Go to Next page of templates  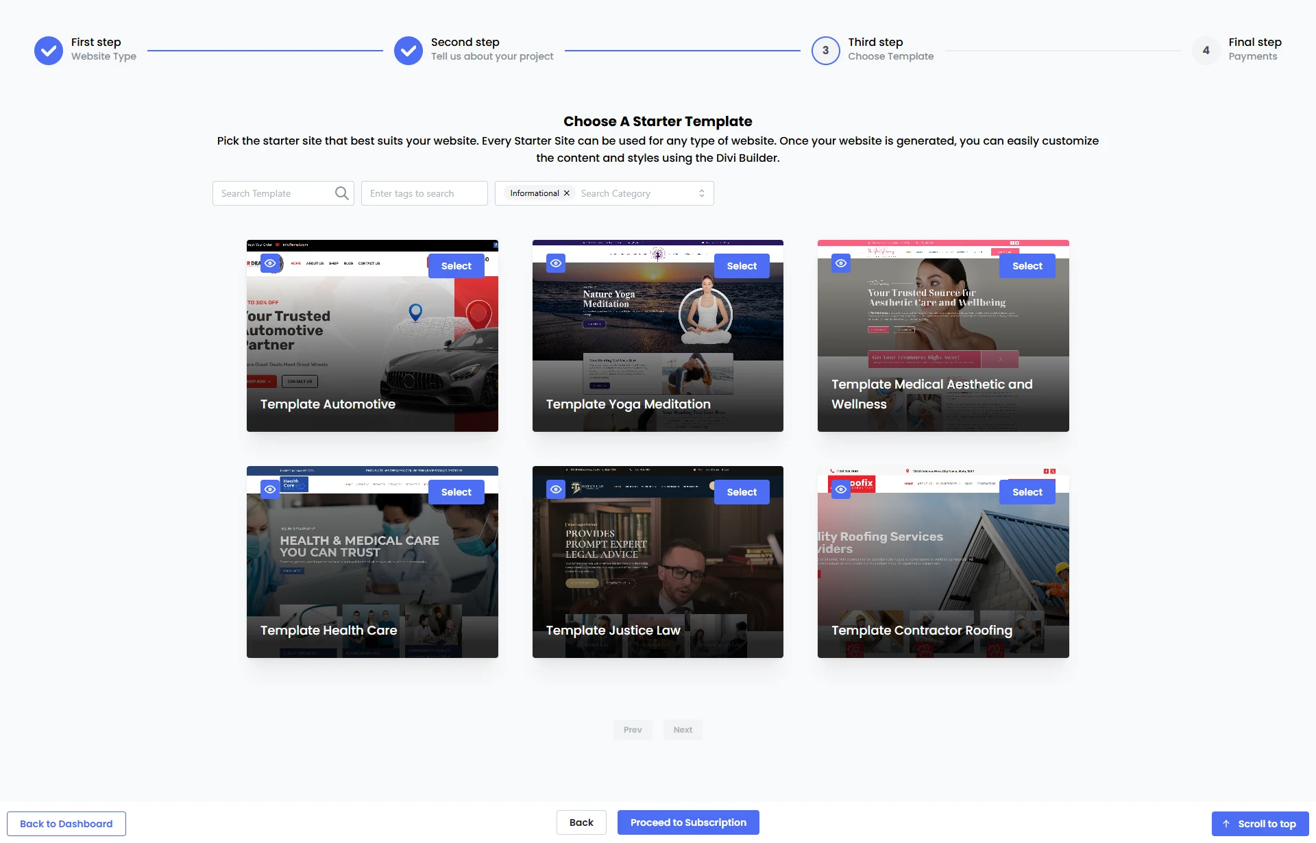point(683,730)
